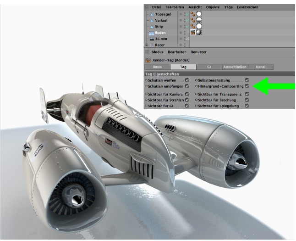Image resolution: width=296 pixels, height=241 pixels.
Task: Open the Ansicht menu
Action: click(x=195, y=7)
